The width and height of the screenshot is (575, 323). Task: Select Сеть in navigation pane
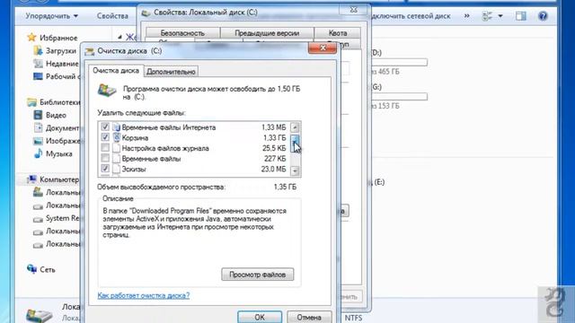click(x=48, y=269)
